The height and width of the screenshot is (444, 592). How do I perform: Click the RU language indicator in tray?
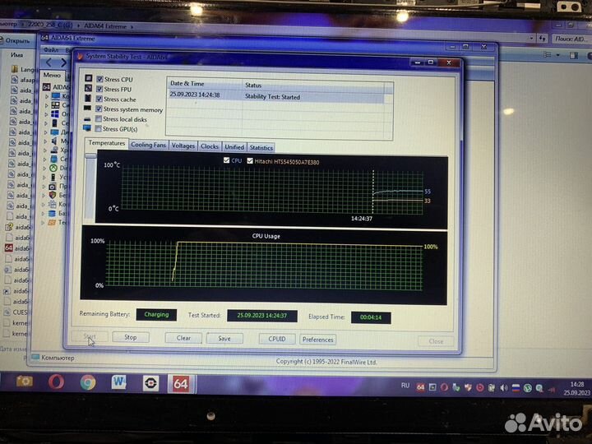tap(405, 385)
